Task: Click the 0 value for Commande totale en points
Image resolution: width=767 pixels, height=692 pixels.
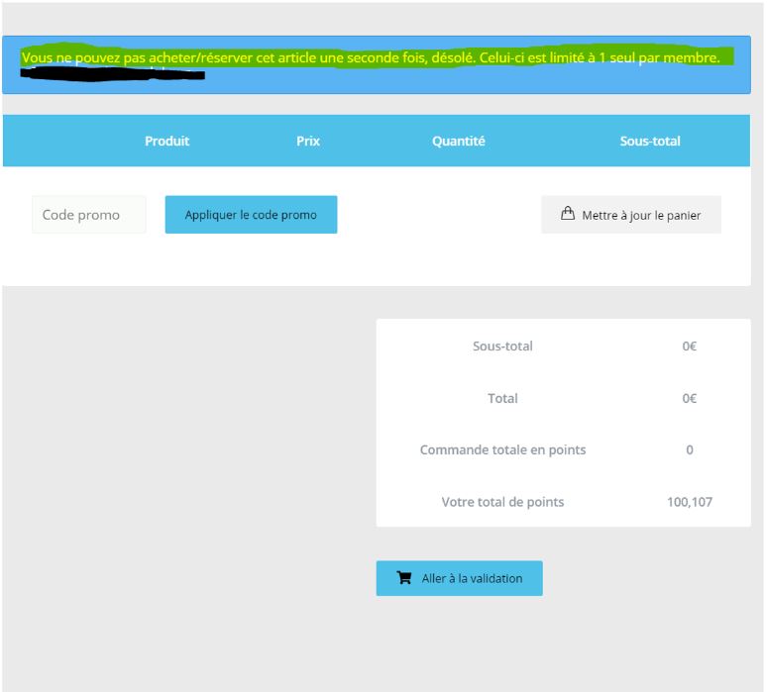Action: point(690,449)
